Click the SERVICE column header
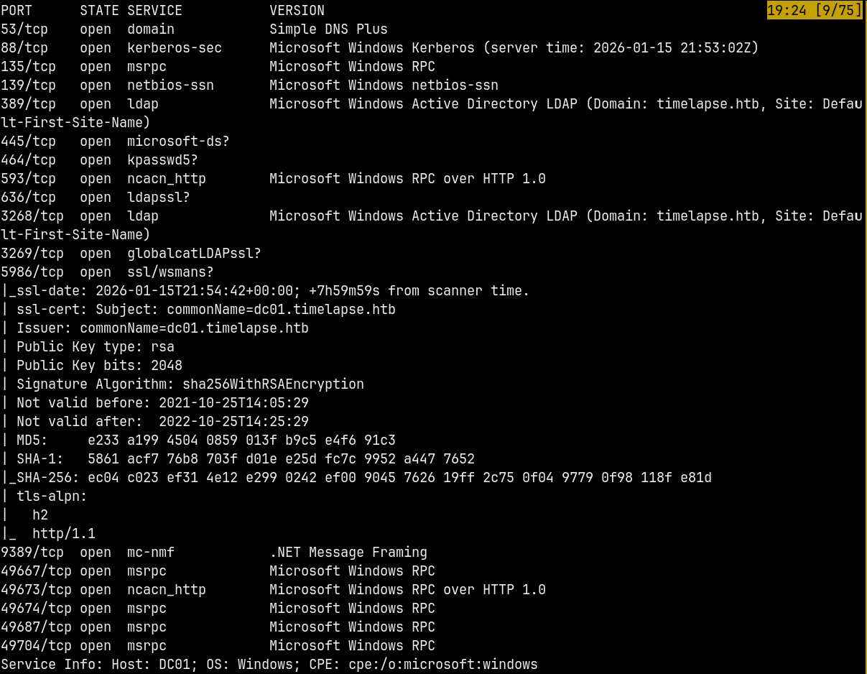 154,11
